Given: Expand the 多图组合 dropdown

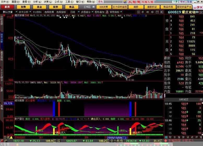Looking at the screenshot, I should coord(86,12).
